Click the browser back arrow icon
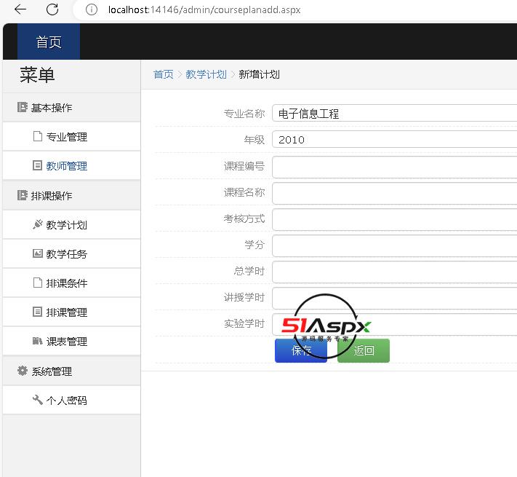Image resolution: width=517 pixels, height=477 pixels. 20,9
